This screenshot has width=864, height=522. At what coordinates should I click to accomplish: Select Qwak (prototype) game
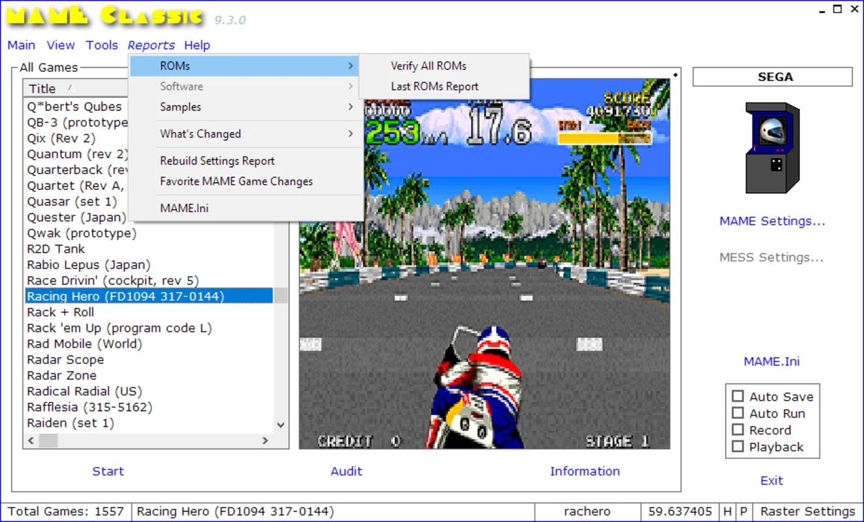point(82,233)
